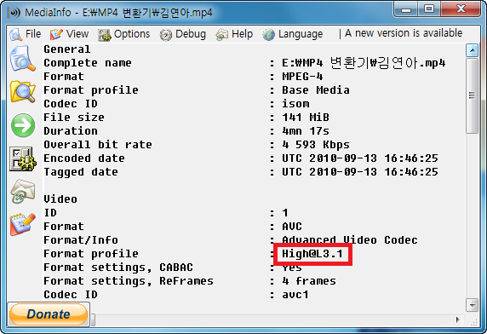Click the 'Advanced Video Codec' text
The image size is (487, 334).
[350, 240]
